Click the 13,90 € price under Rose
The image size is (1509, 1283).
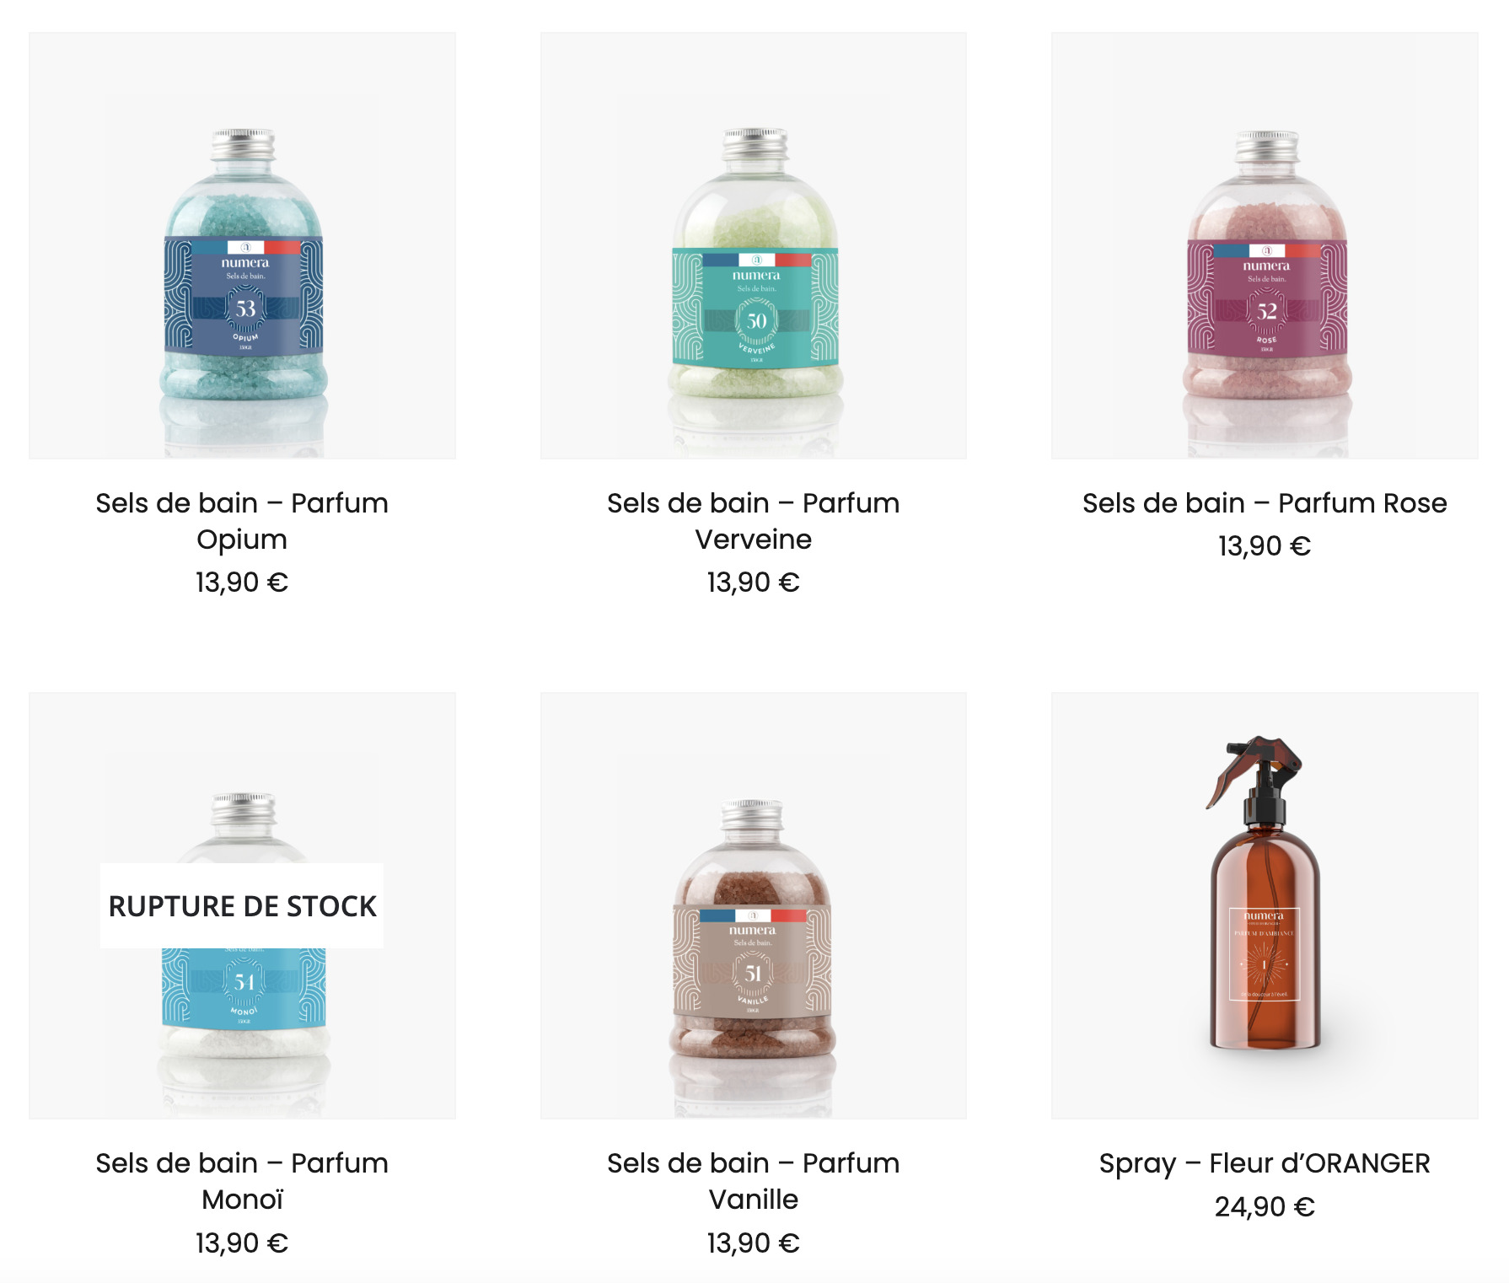point(1265,546)
